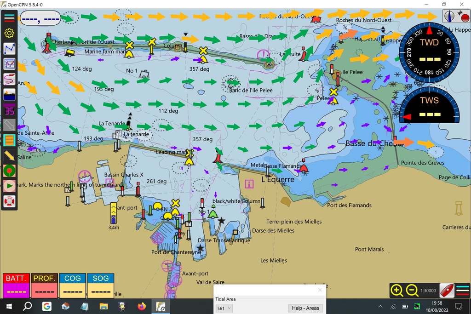Close the Tidal Area dialog
The width and height of the screenshot is (471, 314).
320,290
